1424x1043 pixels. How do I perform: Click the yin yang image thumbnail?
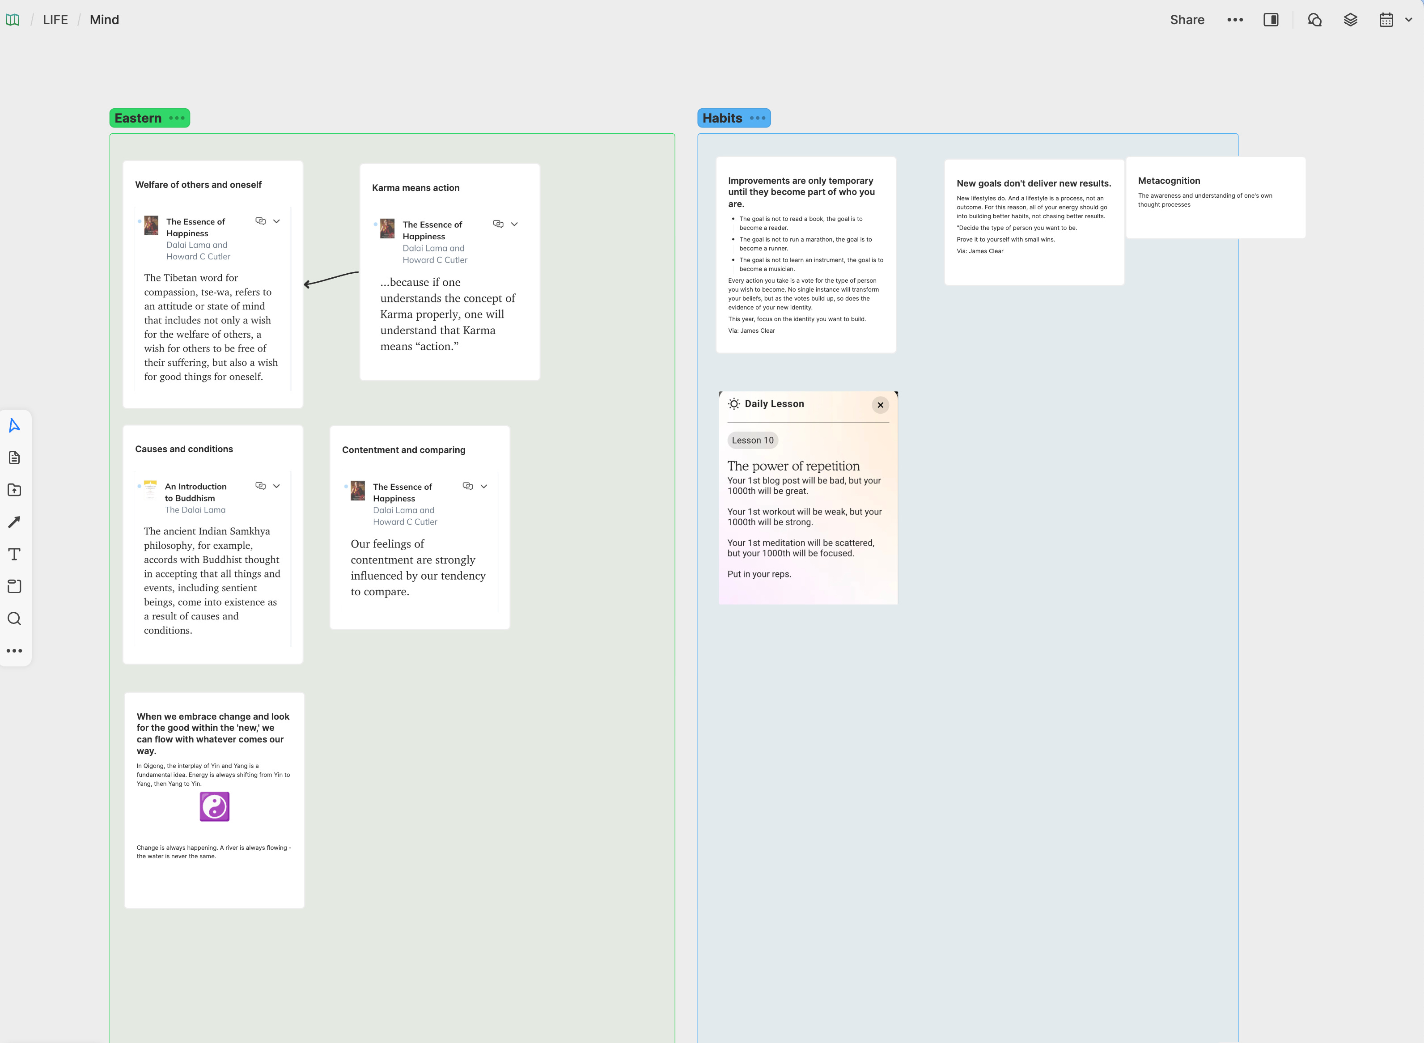(215, 806)
